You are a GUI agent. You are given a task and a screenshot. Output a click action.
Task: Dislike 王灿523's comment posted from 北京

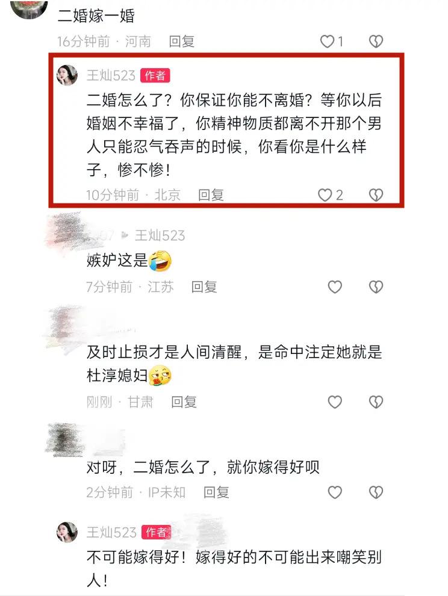[376, 196]
